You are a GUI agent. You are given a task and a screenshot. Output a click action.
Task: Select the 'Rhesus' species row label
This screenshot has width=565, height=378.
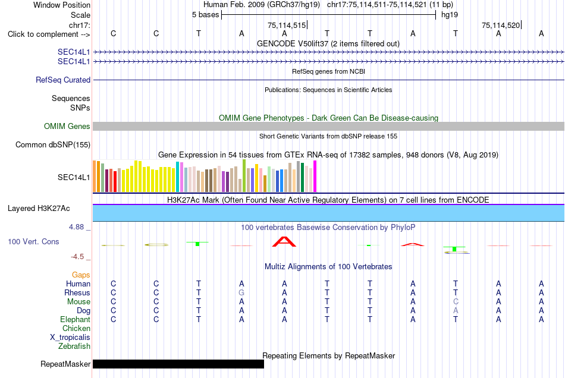(x=77, y=292)
